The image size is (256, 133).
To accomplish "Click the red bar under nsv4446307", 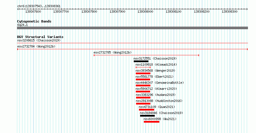I will tap(143, 85).
